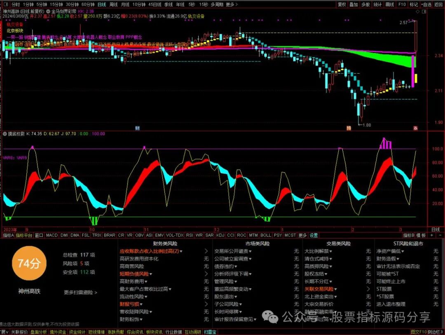The image size is (445, 335).
Task: Click the 叠加 overlay button
Action: pos(354,4)
